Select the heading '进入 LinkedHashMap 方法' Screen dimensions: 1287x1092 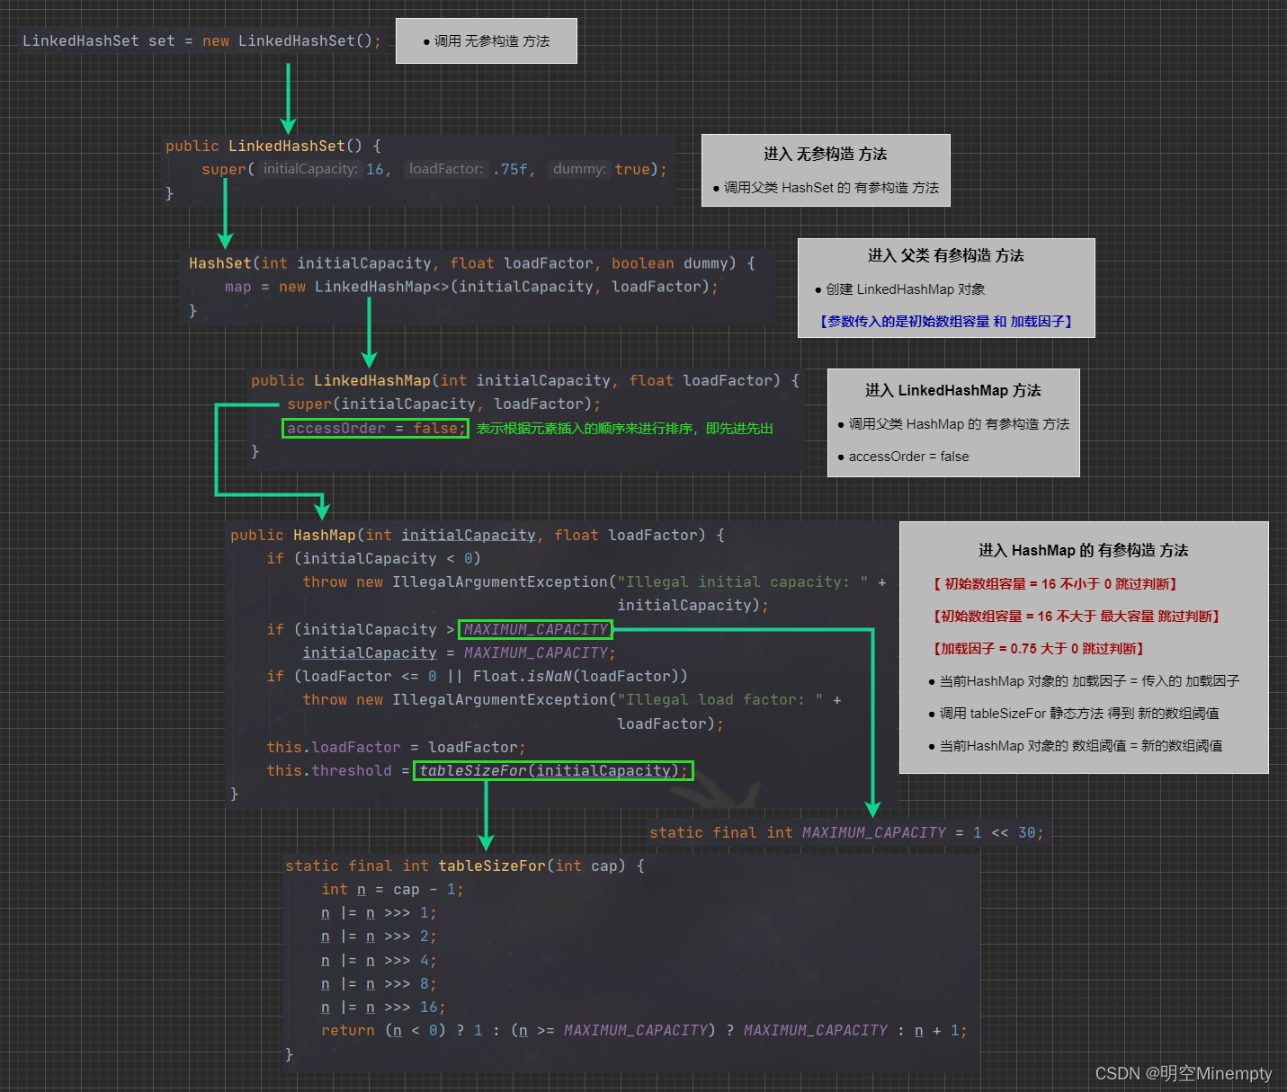pos(953,390)
